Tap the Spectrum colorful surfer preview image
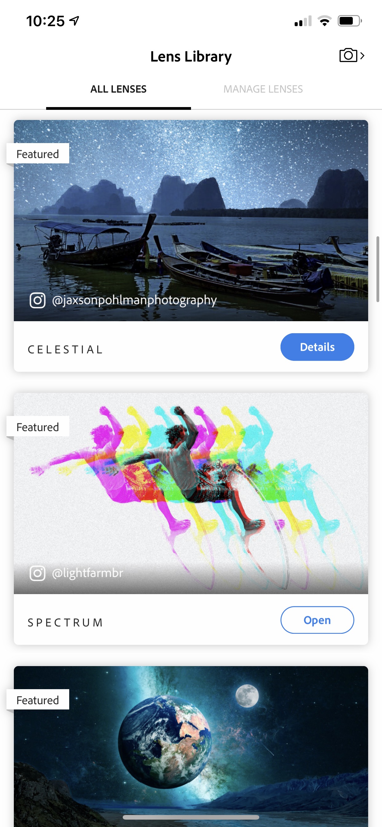 pyautogui.click(x=191, y=493)
